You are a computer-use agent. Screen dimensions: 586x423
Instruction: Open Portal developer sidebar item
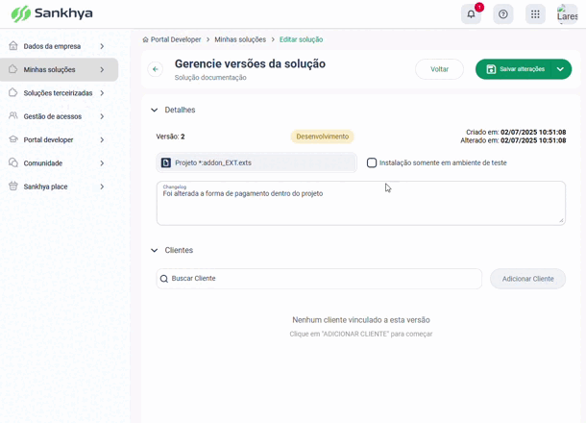point(59,139)
